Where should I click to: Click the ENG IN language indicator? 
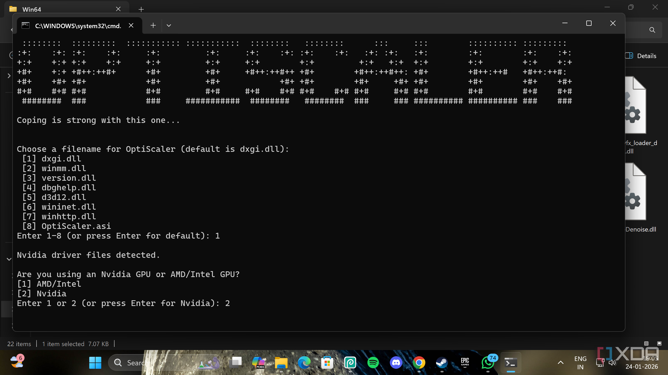(580, 363)
